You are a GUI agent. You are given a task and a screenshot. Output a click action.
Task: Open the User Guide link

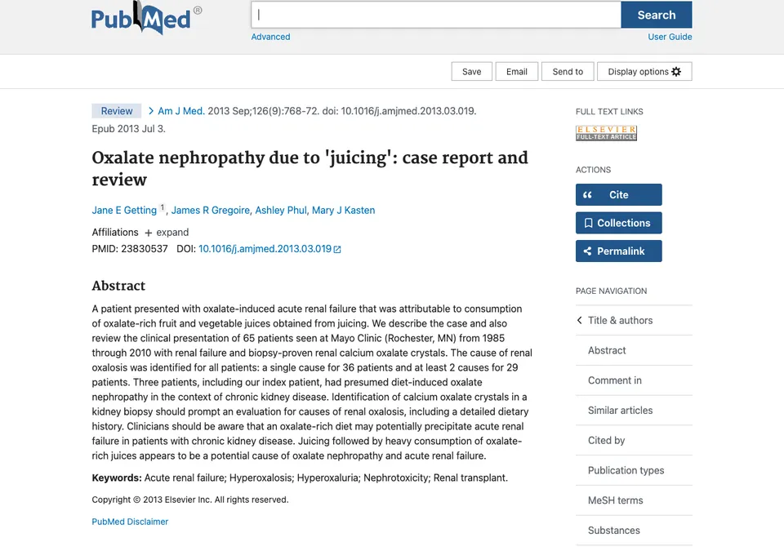tap(670, 37)
